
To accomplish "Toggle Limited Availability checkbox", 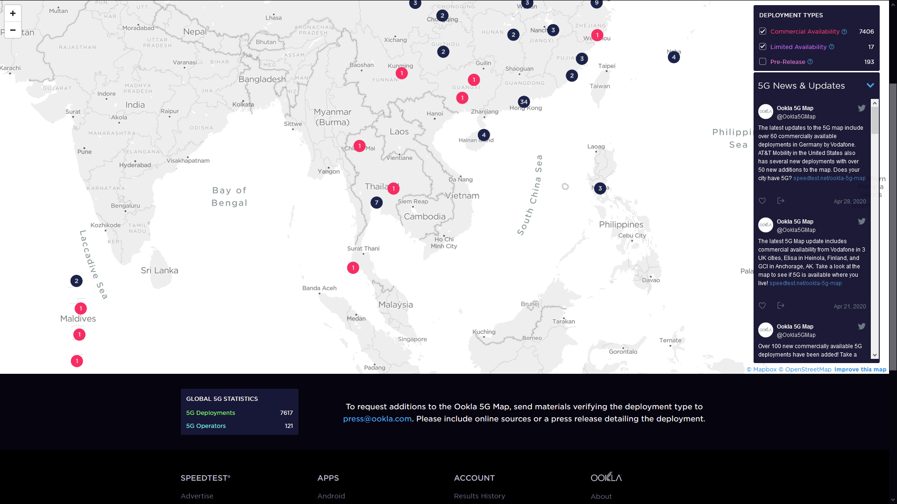I will point(763,47).
